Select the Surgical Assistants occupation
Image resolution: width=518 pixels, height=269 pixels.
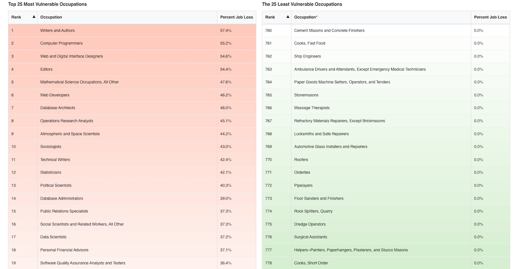point(310,237)
